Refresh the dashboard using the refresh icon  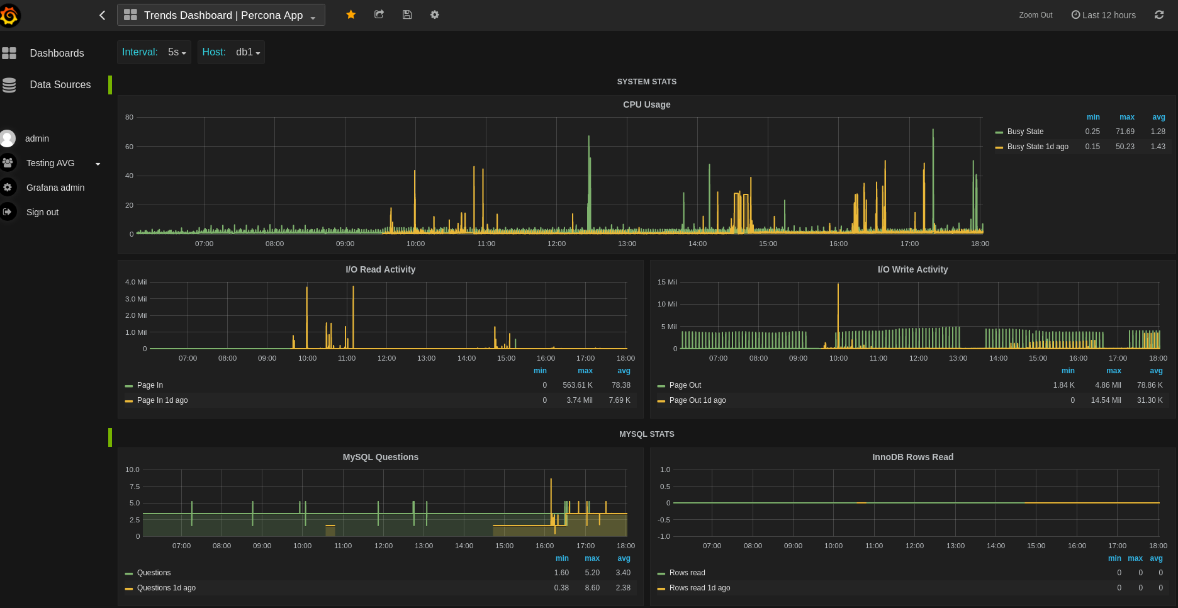tap(1158, 15)
